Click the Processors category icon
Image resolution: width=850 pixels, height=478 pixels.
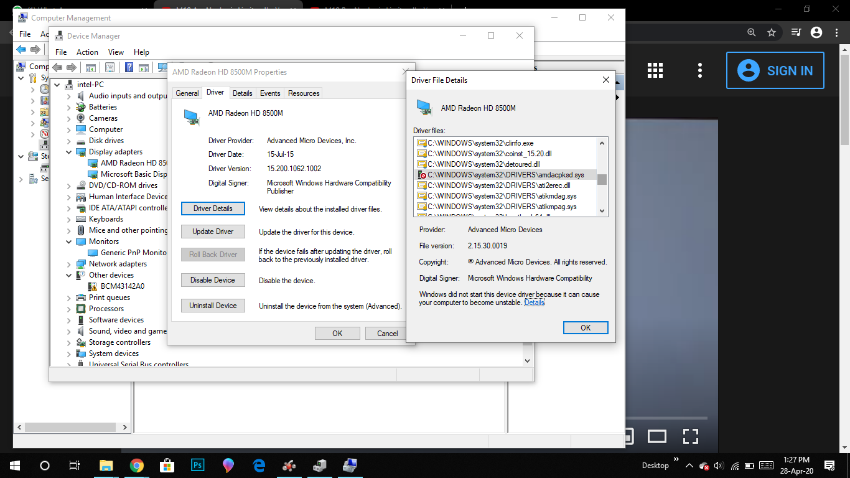coord(81,309)
